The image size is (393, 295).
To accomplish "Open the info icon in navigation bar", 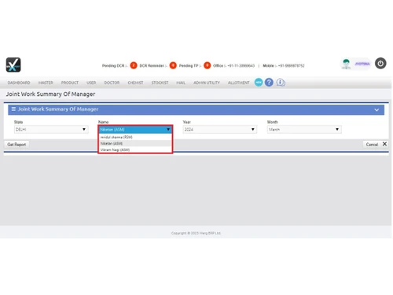I will [281, 83].
